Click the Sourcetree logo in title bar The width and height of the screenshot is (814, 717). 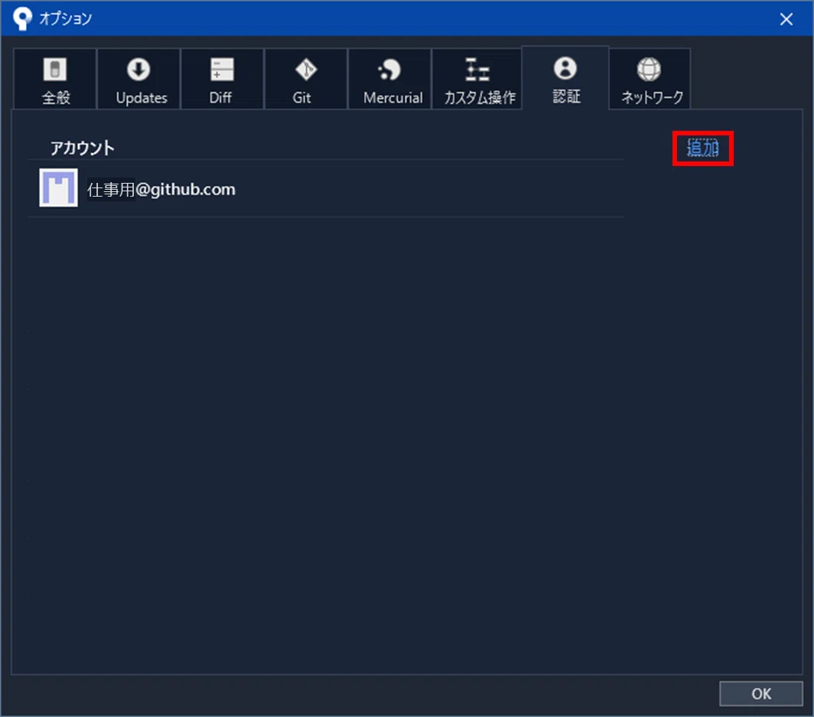coord(22,18)
